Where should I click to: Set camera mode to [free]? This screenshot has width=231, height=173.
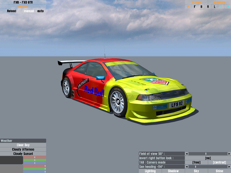[x=196, y=163]
